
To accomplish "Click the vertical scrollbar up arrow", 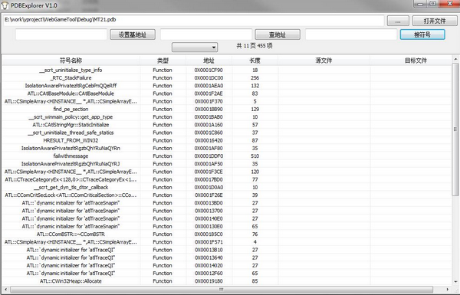I will [455, 59].
